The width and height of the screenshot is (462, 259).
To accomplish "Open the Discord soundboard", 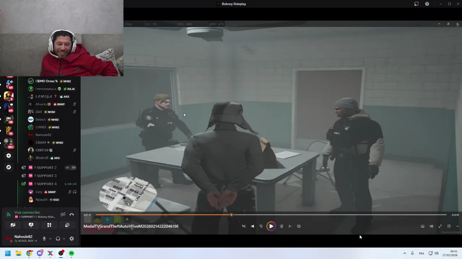I will pyautogui.click(x=67, y=225).
